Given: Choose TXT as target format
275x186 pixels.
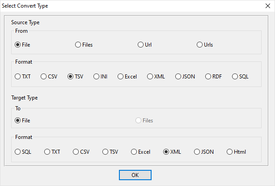Looking at the screenshot, I should pyautogui.click(x=47, y=152).
